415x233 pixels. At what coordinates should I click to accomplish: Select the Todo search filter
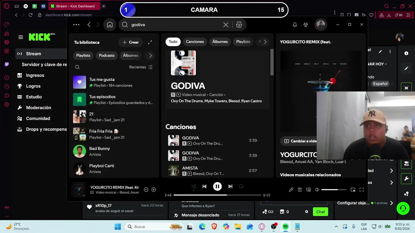pos(173,42)
